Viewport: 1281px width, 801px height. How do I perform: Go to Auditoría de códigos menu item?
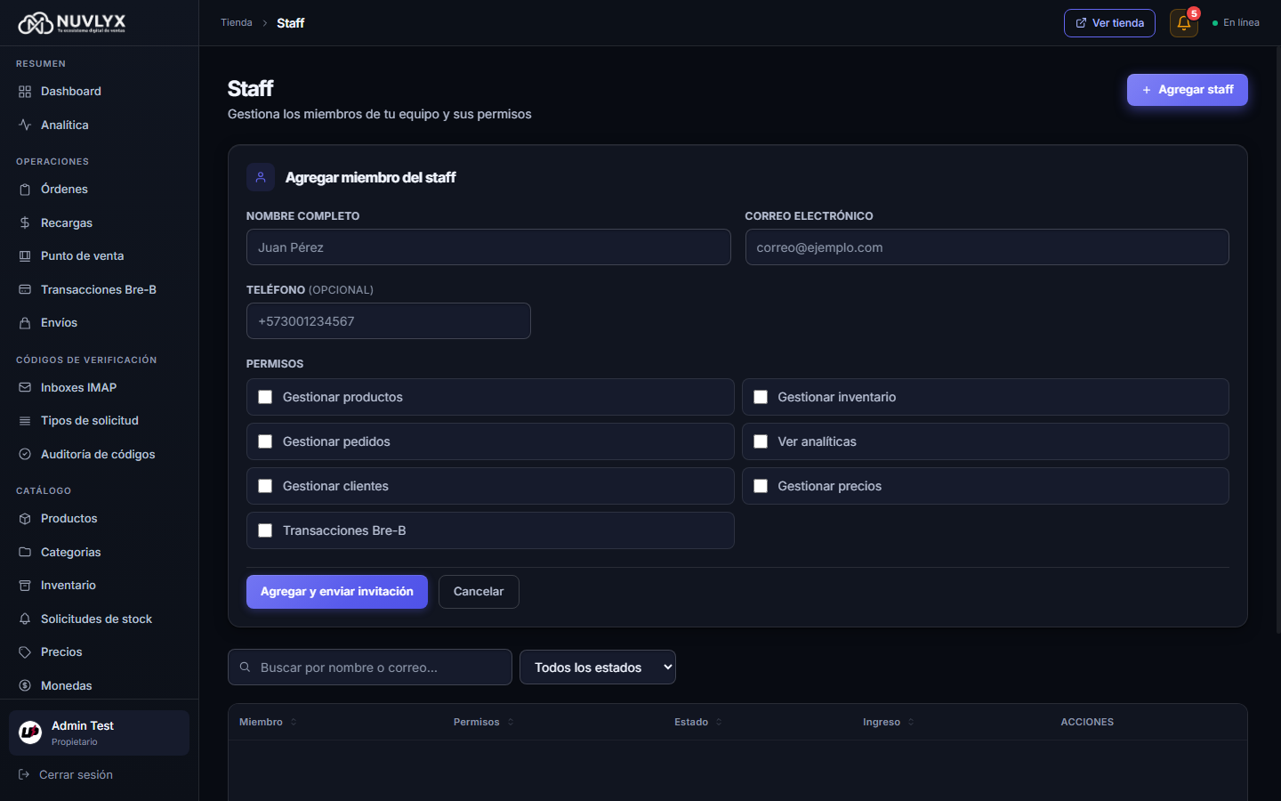[99, 455]
